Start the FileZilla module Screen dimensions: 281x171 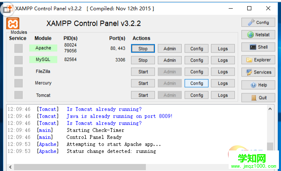[x=143, y=72]
